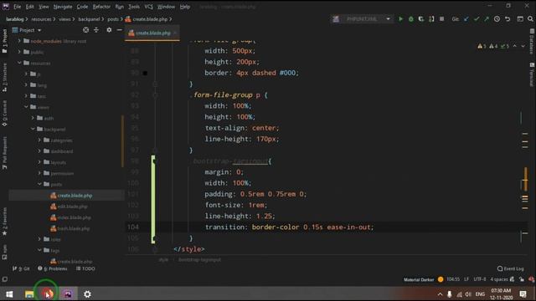This screenshot has width=536, height=301.
Task: Expand the public folder
Action: pyautogui.click(x=19, y=52)
